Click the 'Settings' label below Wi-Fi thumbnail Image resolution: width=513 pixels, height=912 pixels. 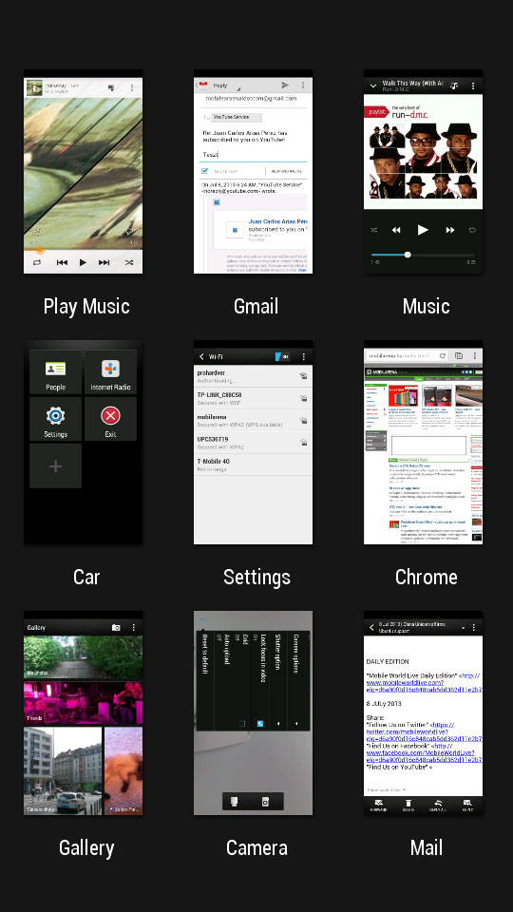[x=256, y=578]
